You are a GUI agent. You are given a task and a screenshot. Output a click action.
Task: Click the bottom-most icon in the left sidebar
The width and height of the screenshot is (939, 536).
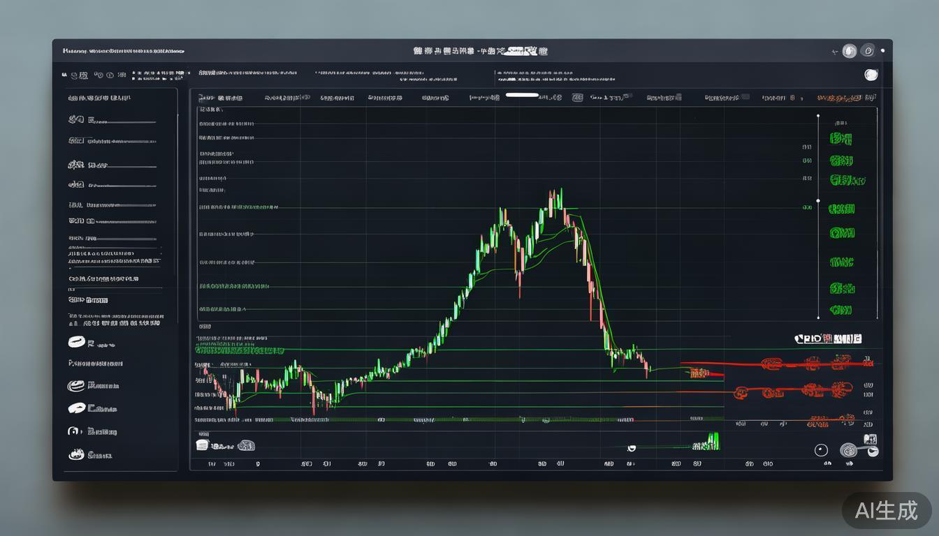point(76,455)
